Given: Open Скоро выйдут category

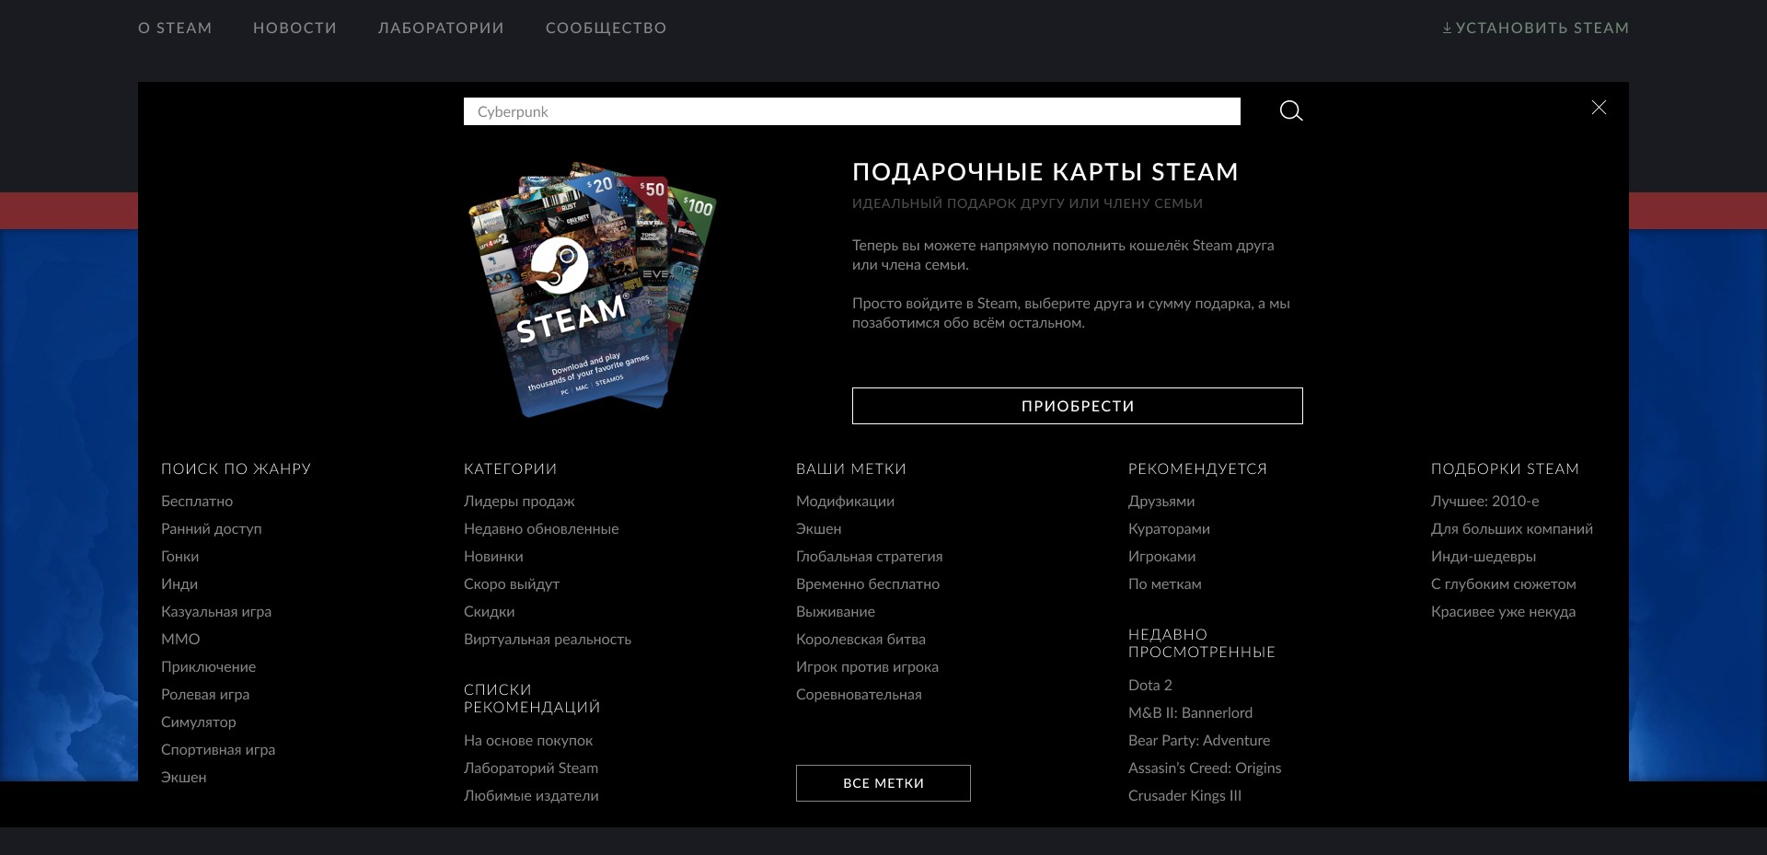Looking at the screenshot, I should [x=512, y=584].
